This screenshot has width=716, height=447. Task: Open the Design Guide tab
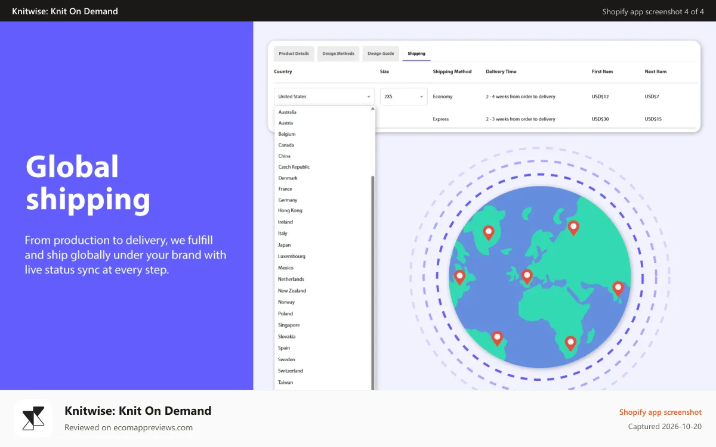click(381, 54)
